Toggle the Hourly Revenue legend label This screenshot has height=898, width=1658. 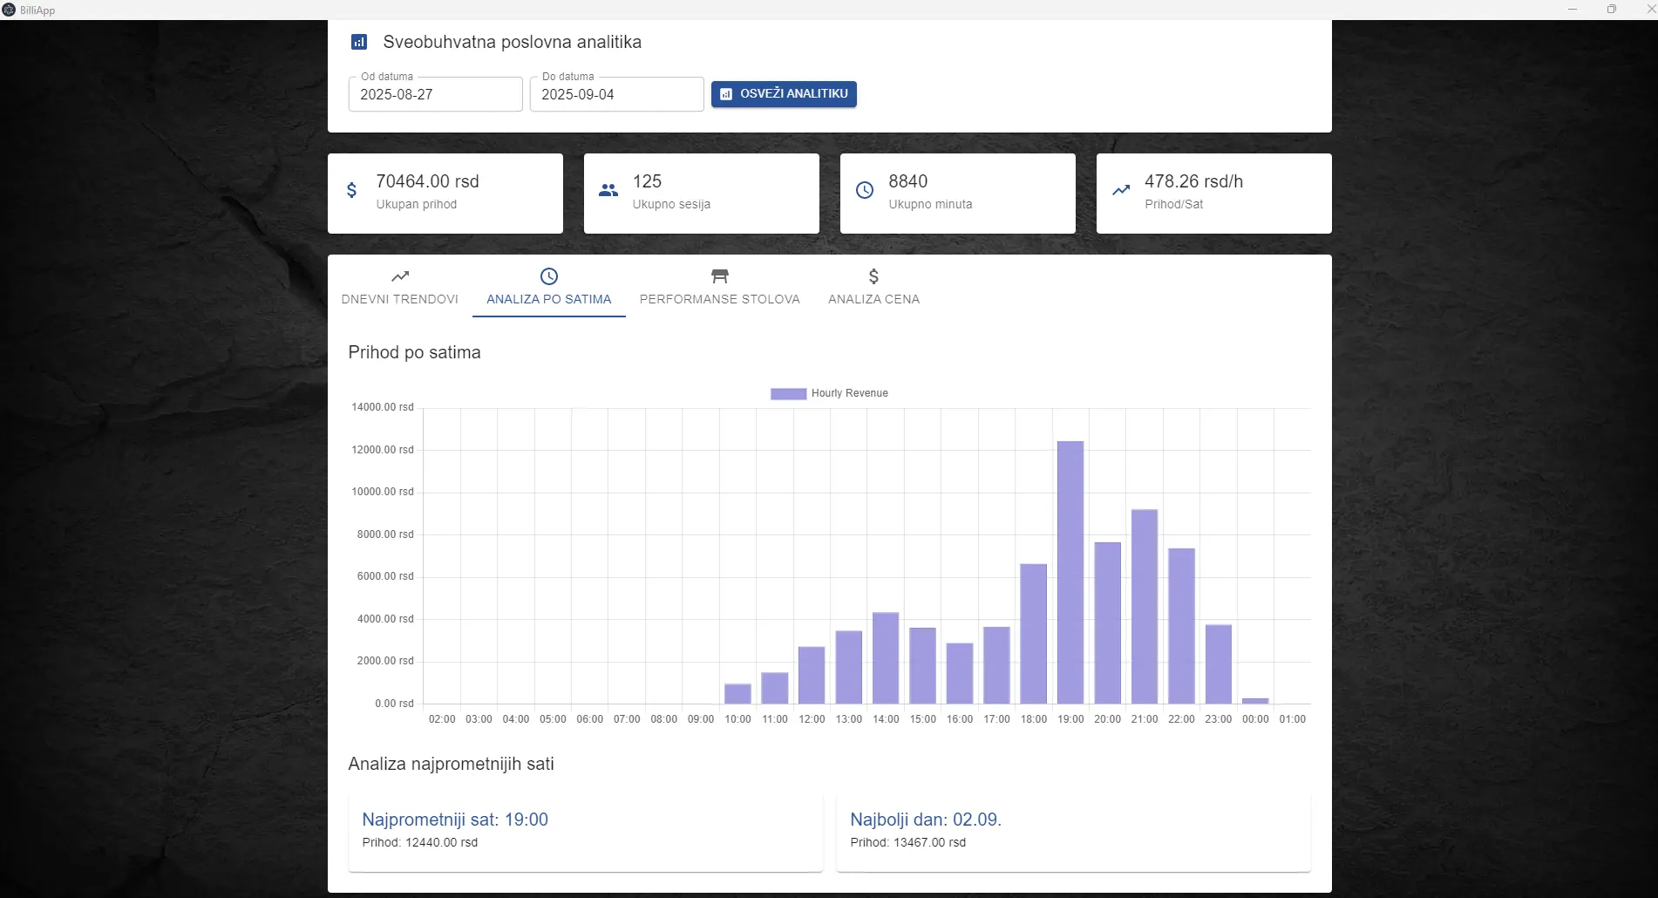click(x=849, y=393)
